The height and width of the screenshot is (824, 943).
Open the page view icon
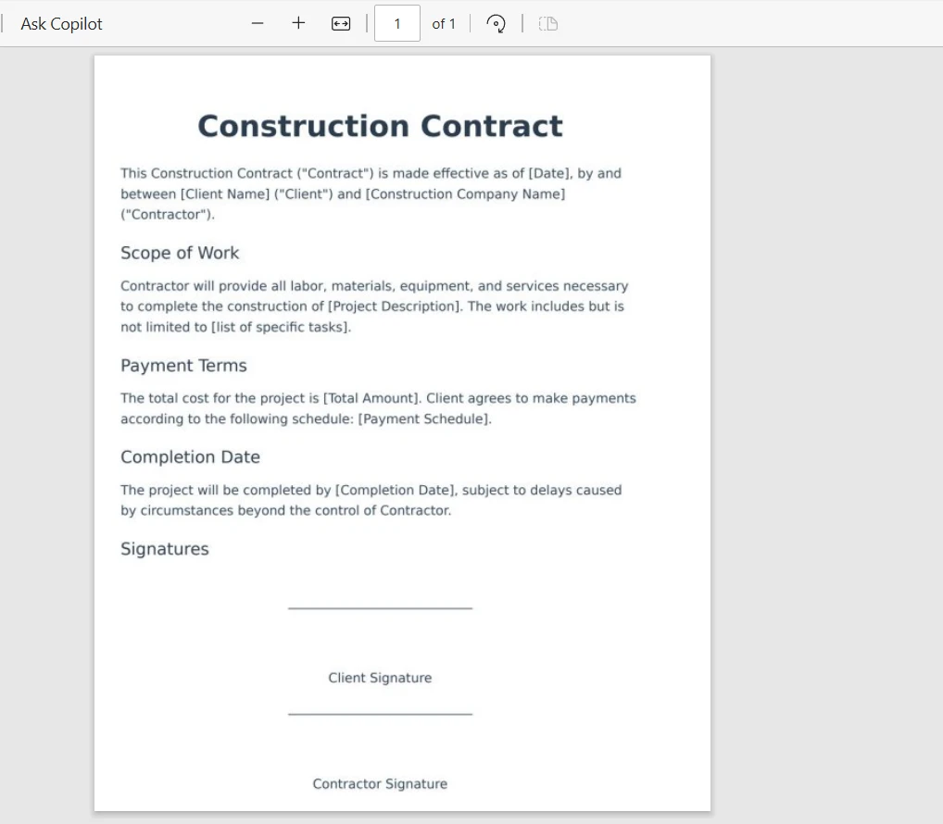[x=548, y=24]
